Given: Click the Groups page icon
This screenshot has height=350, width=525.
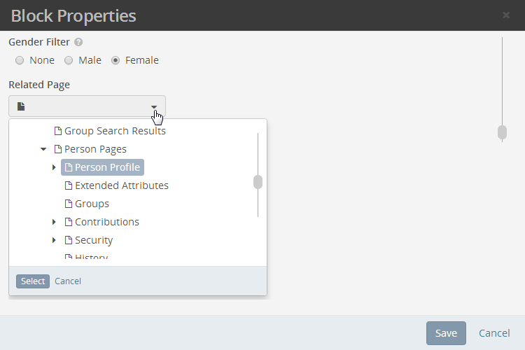Looking at the screenshot, I should pos(69,204).
